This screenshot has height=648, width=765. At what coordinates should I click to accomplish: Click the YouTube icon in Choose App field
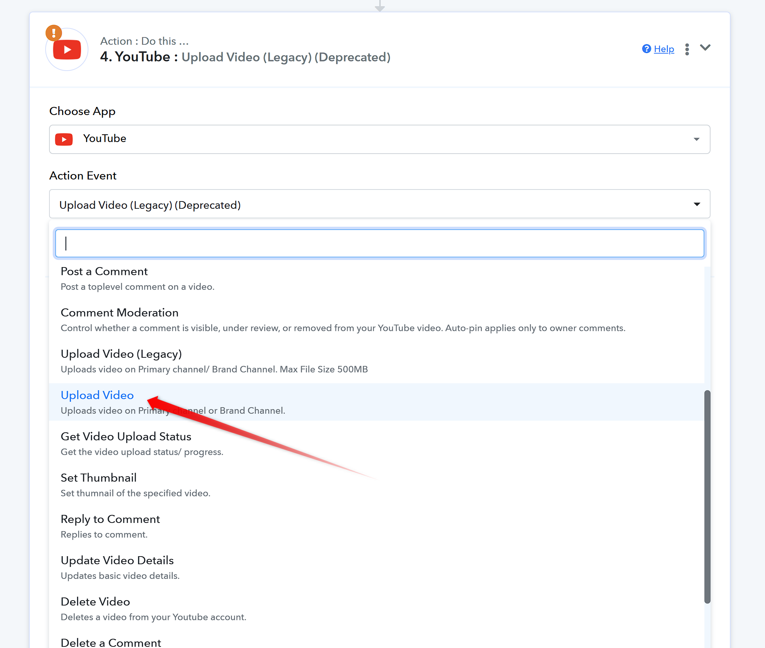point(64,139)
